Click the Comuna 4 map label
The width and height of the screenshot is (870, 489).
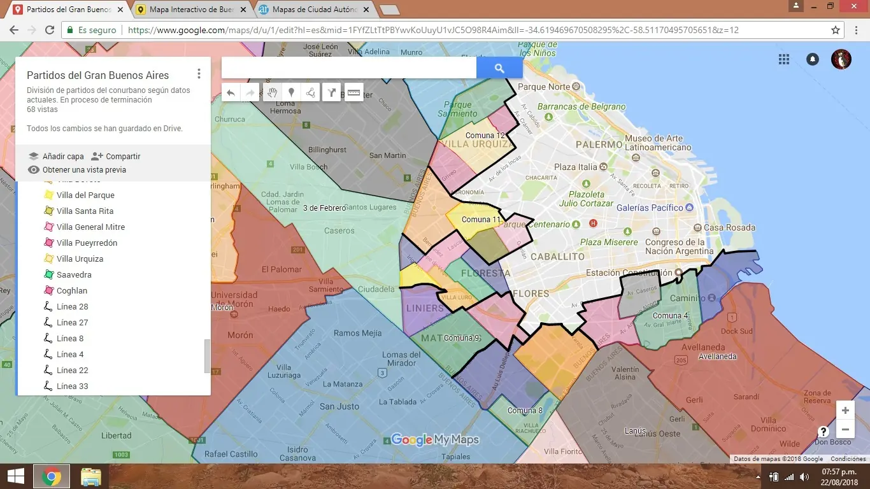click(670, 316)
